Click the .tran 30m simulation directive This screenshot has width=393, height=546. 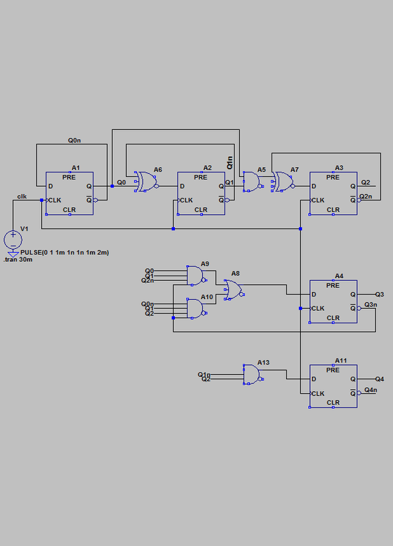click(18, 259)
